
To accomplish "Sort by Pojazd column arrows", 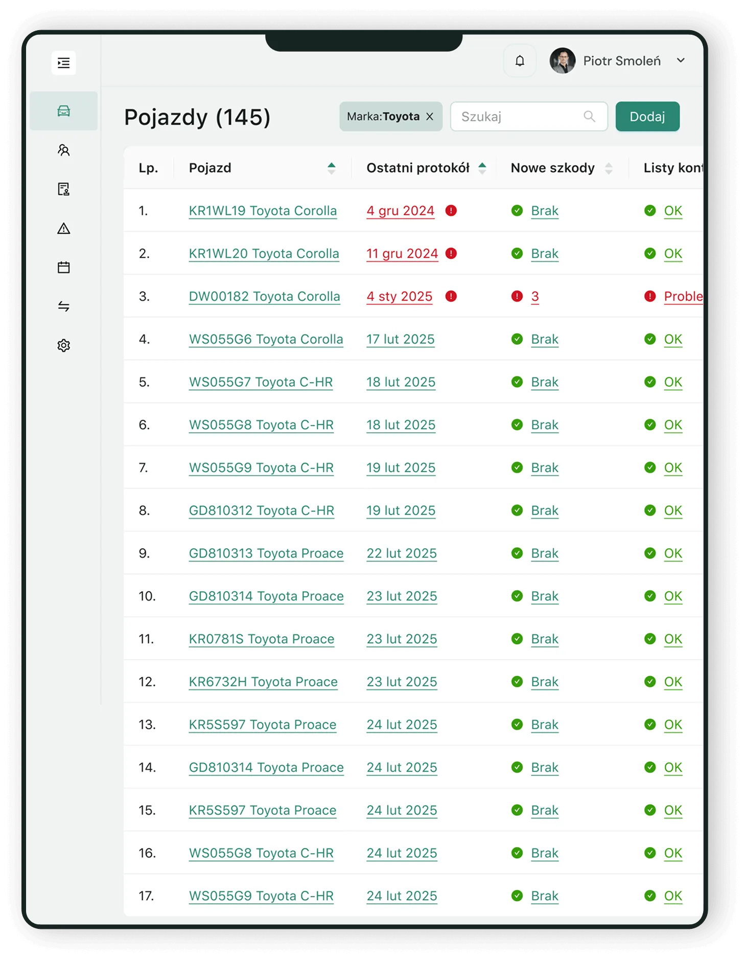I will click(332, 168).
